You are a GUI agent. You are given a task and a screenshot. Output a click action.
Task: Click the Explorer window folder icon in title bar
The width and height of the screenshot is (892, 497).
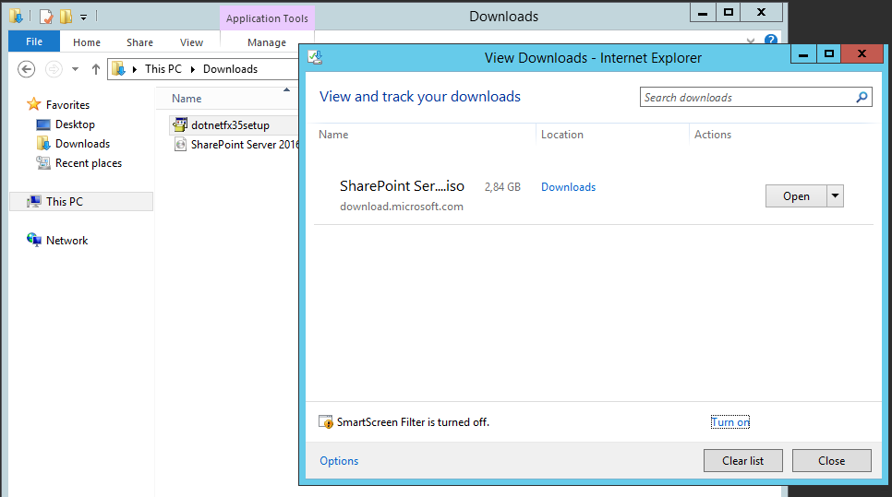(16, 16)
